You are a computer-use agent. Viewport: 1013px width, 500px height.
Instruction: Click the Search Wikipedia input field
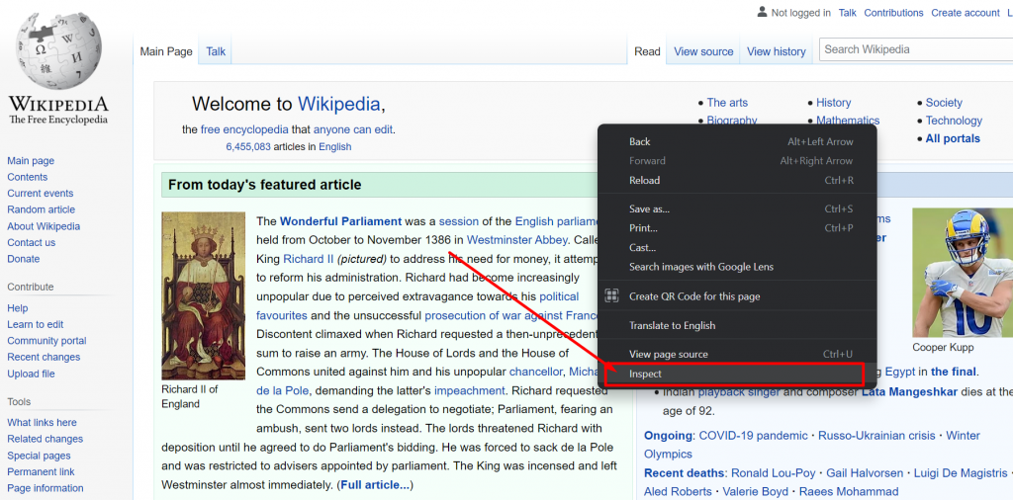tap(910, 49)
